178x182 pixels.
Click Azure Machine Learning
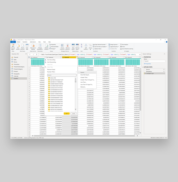(127, 49)
